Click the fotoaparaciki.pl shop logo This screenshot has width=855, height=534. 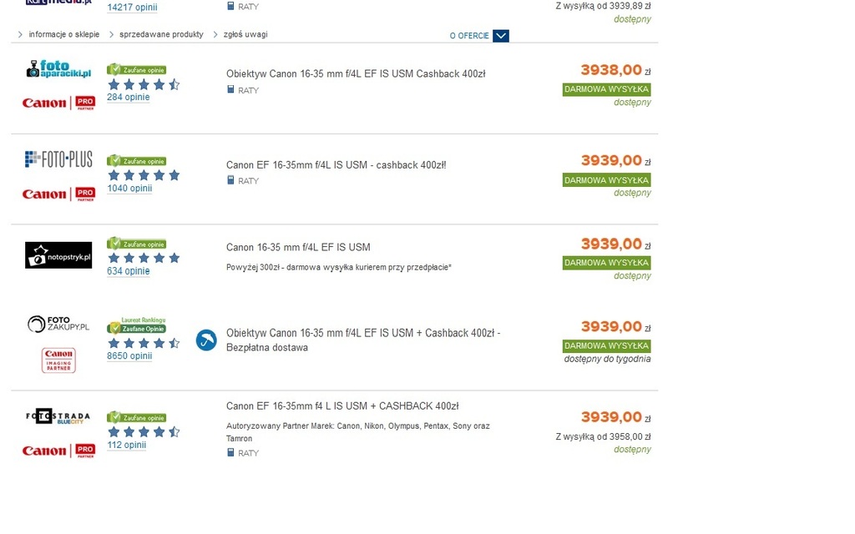click(58, 68)
